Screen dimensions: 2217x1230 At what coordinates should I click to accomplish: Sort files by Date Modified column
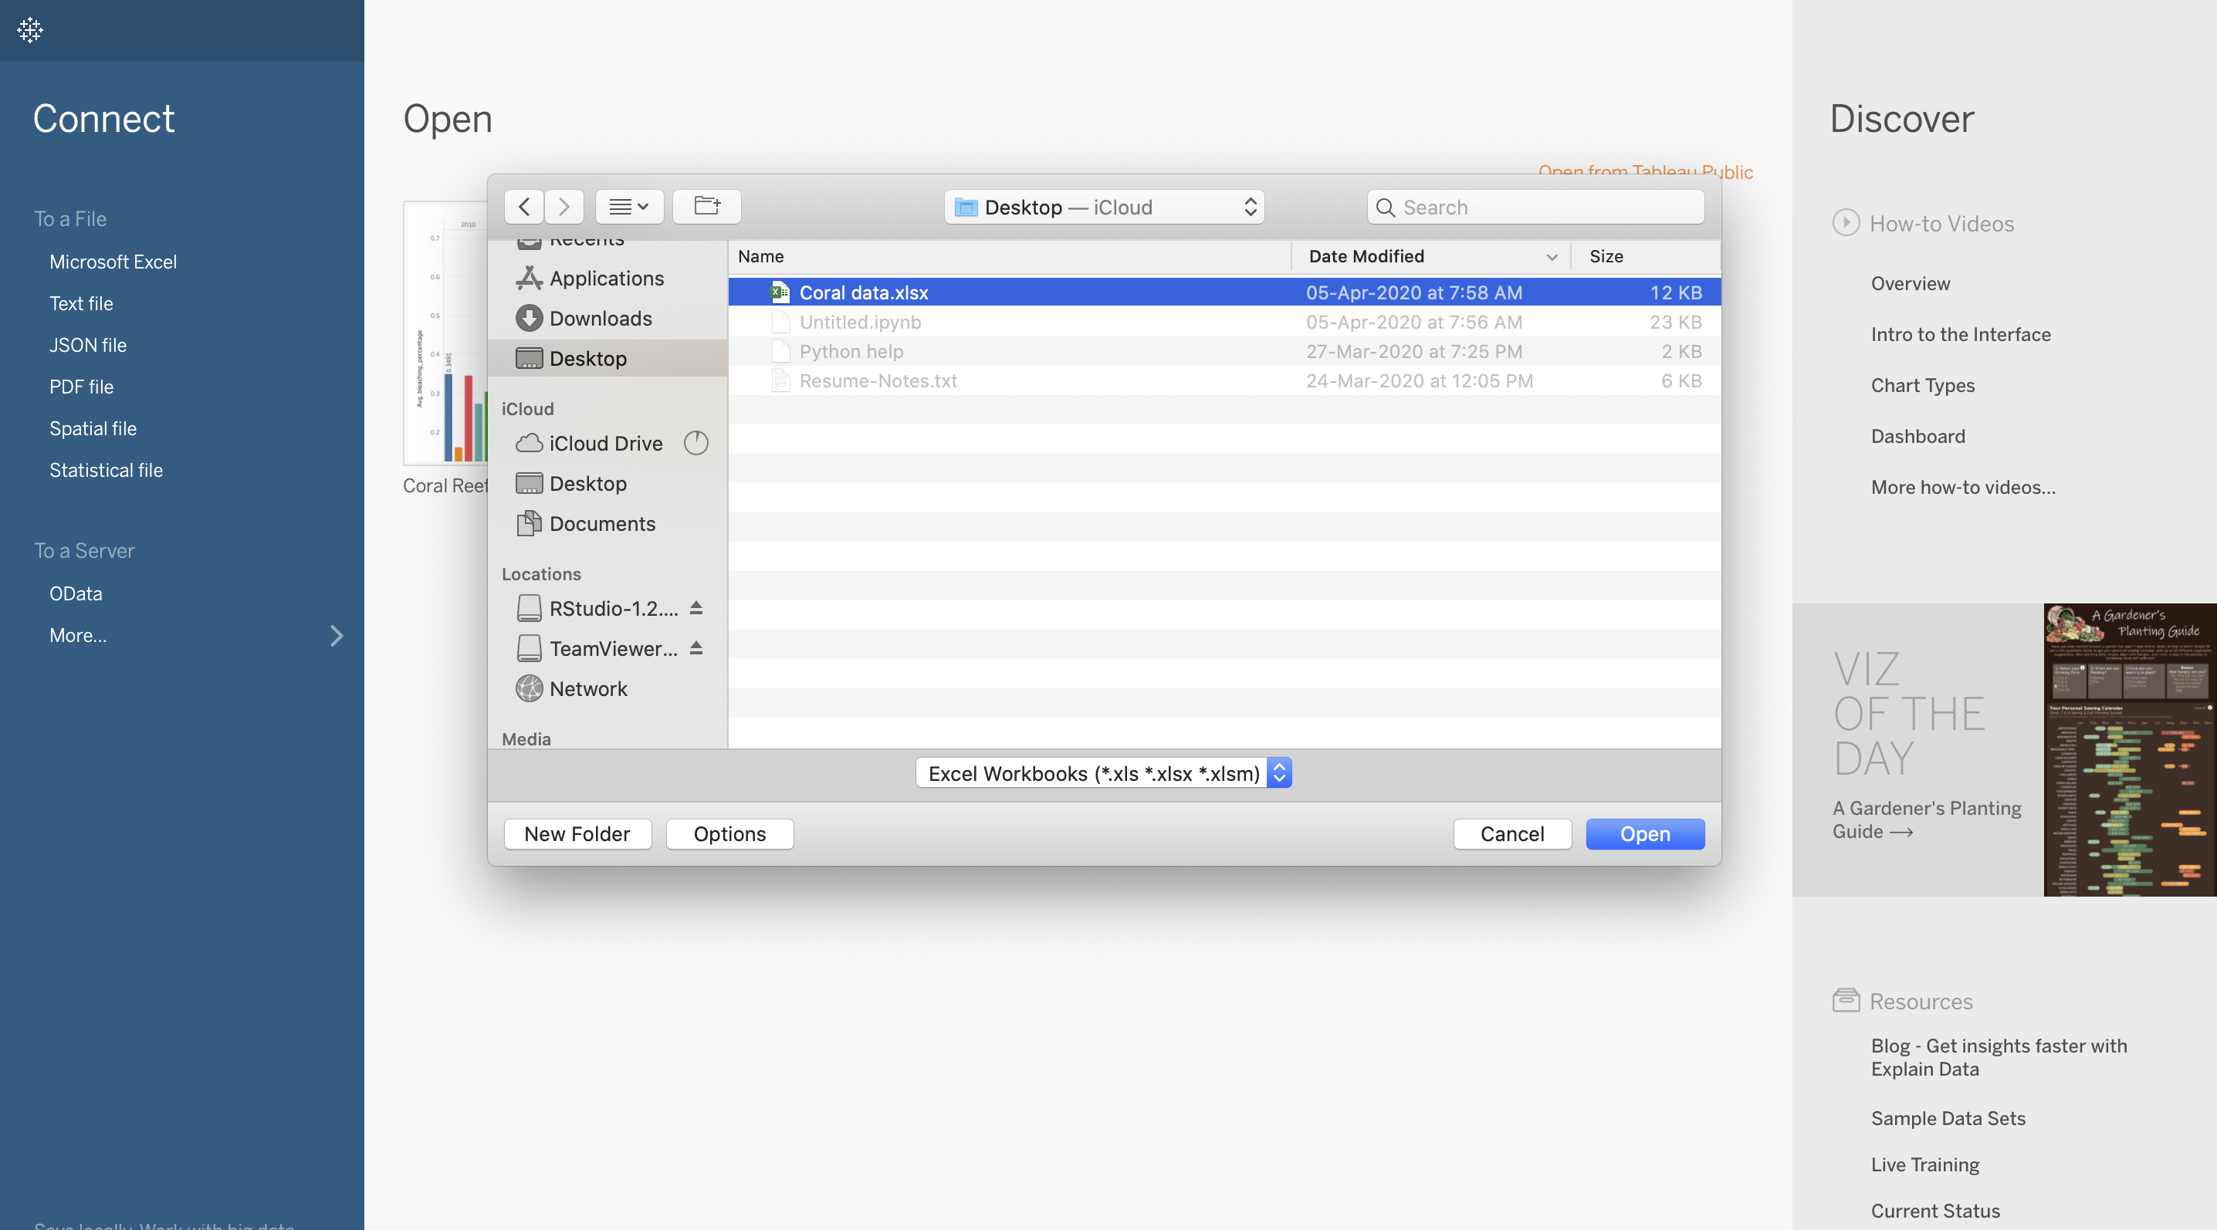point(1431,256)
